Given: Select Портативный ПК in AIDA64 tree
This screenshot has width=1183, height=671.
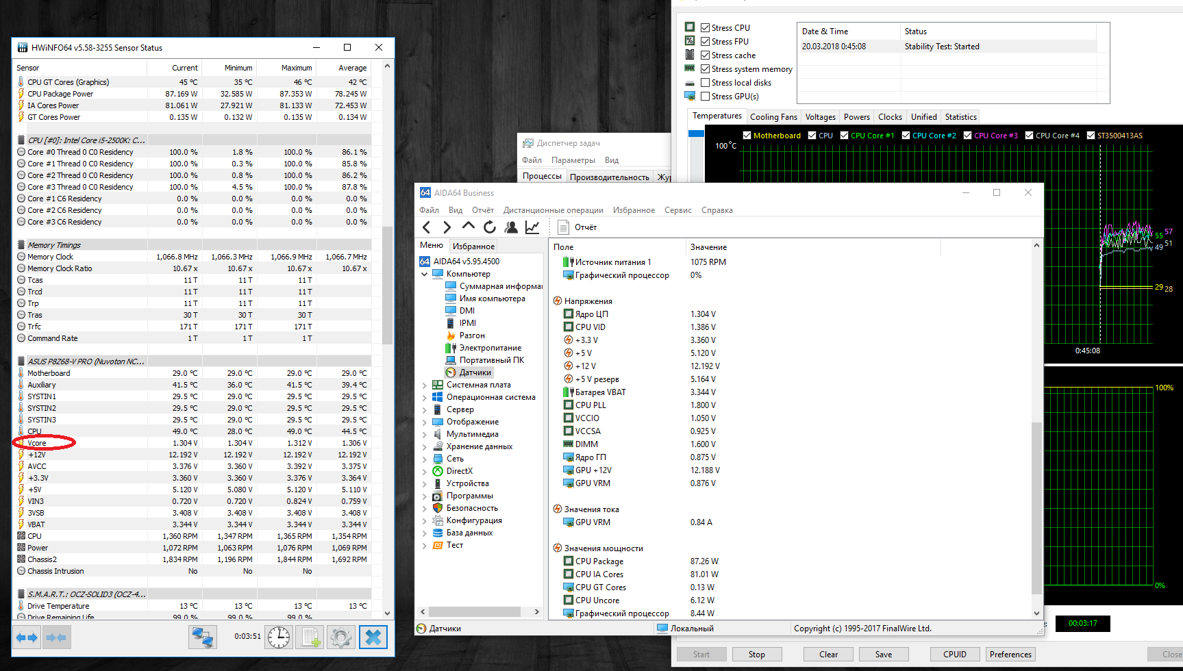Looking at the screenshot, I should [x=491, y=360].
